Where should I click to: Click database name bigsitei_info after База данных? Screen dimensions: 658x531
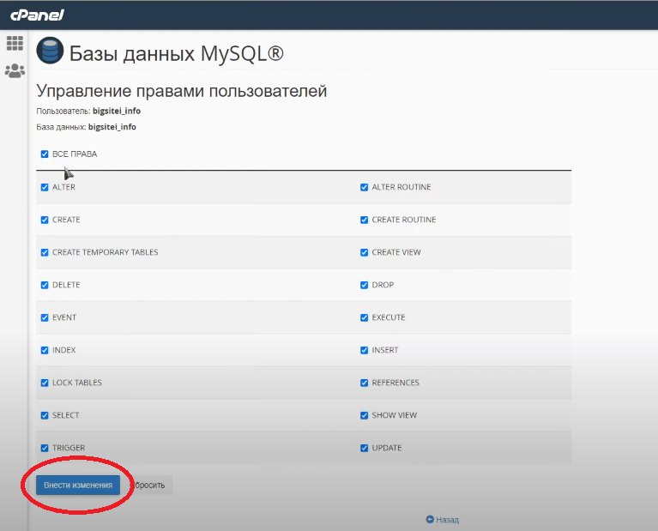[112, 127]
